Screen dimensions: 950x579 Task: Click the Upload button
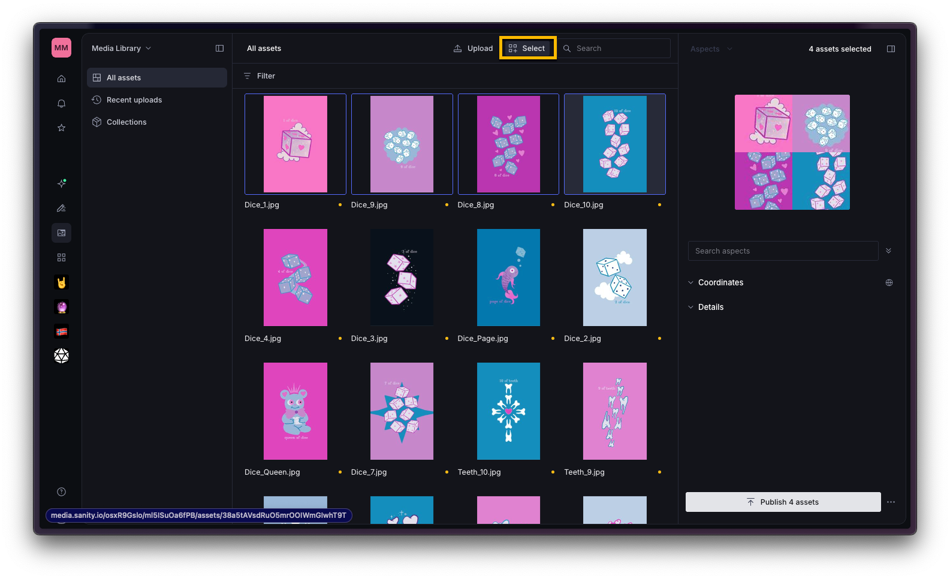coord(473,49)
